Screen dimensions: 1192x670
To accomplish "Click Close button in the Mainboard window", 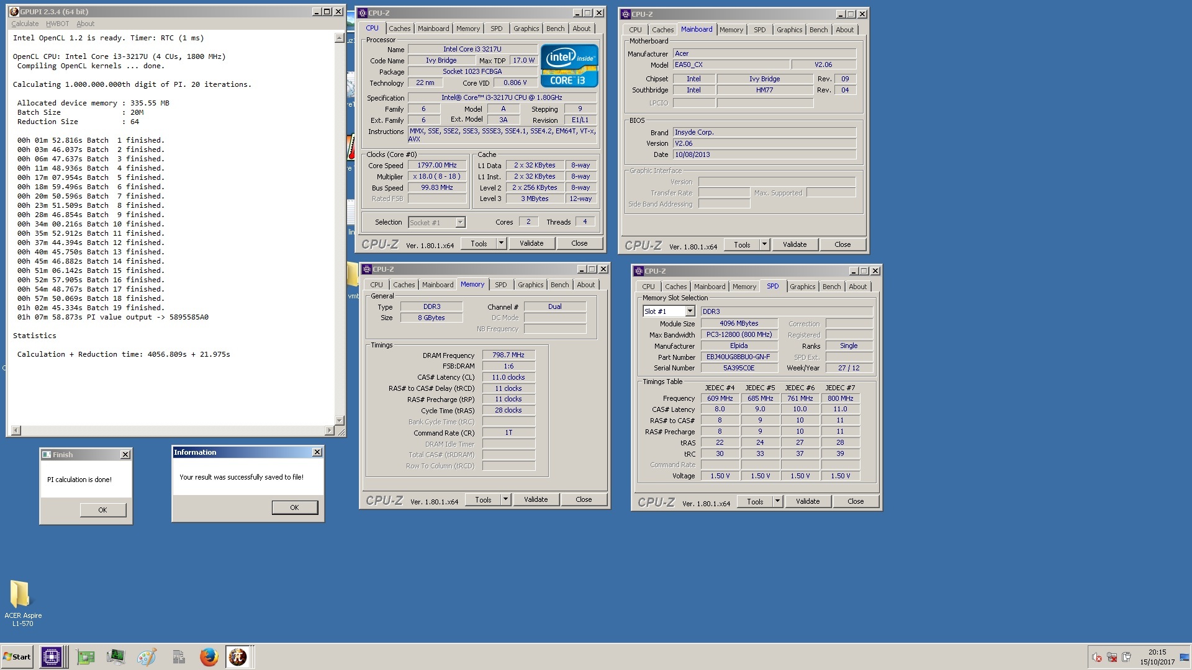I will pyautogui.click(x=842, y=245).
